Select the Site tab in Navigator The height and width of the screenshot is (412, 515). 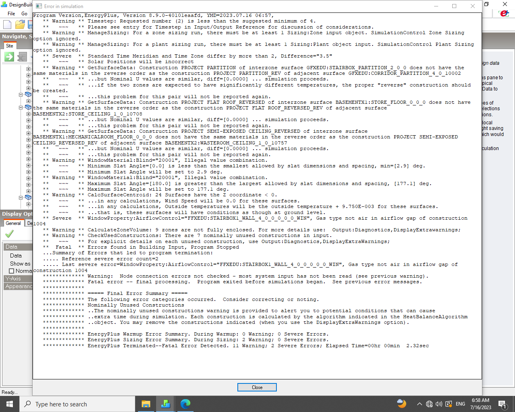pyautogui.click(x=9, y=46)
